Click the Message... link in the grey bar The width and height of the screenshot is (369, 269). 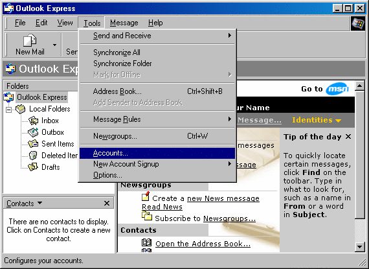tap(259, 120)
